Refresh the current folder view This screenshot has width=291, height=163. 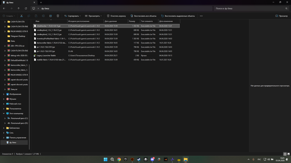(26, 8)
